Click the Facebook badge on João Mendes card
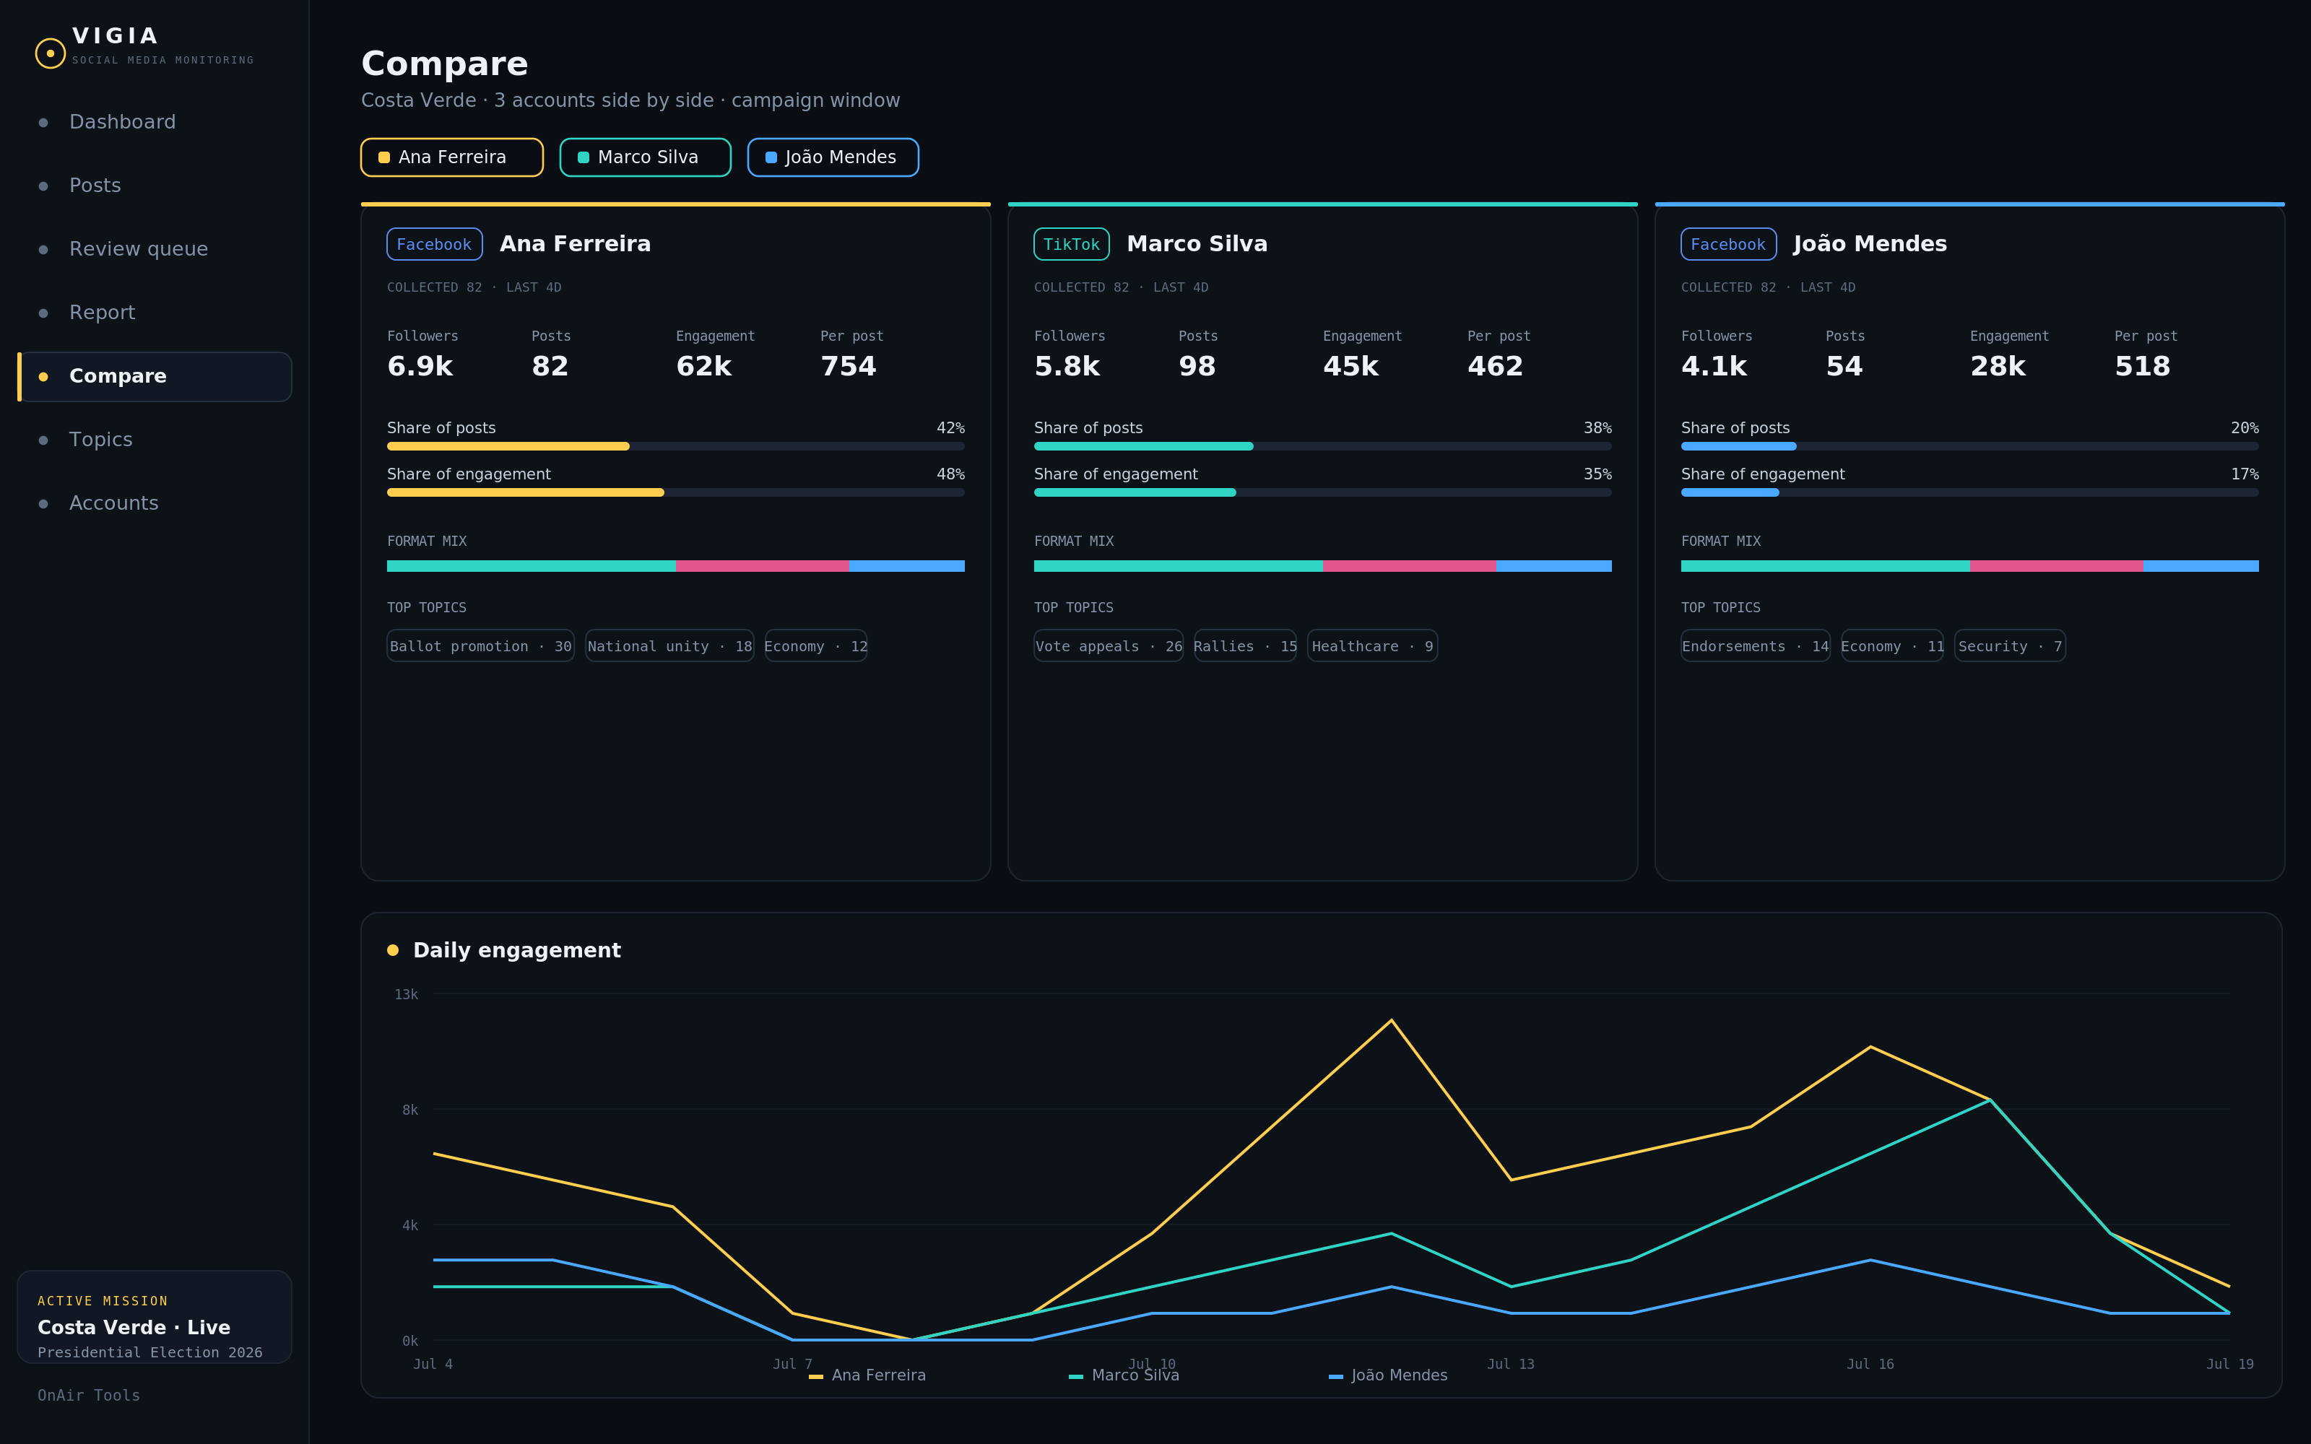Image resolution: width=2311 pixels, height=1444 pixels. coord(1728,245)
